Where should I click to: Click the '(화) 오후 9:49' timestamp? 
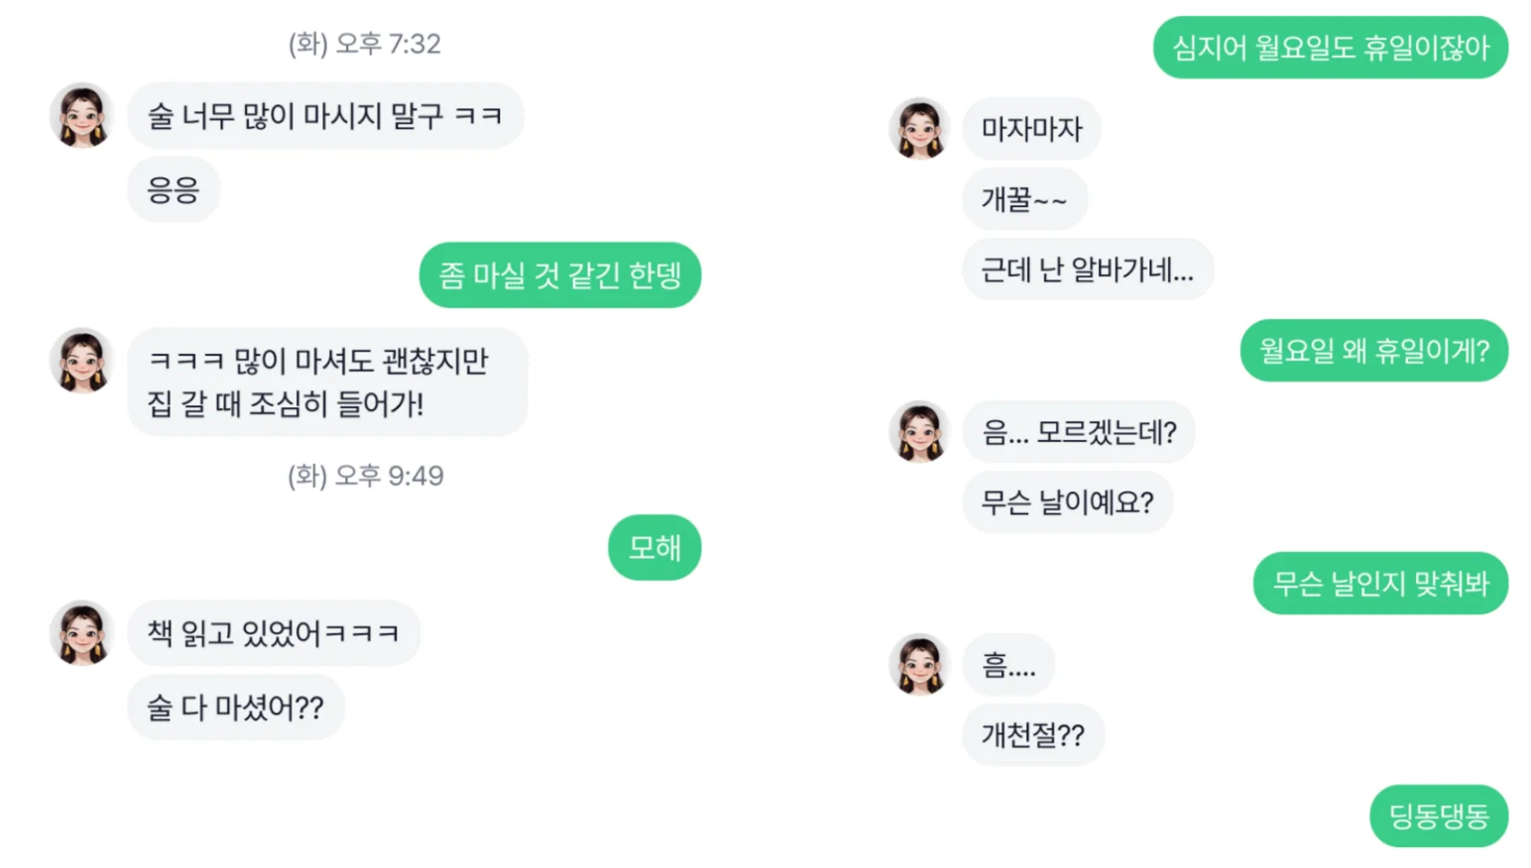point(366,476)
